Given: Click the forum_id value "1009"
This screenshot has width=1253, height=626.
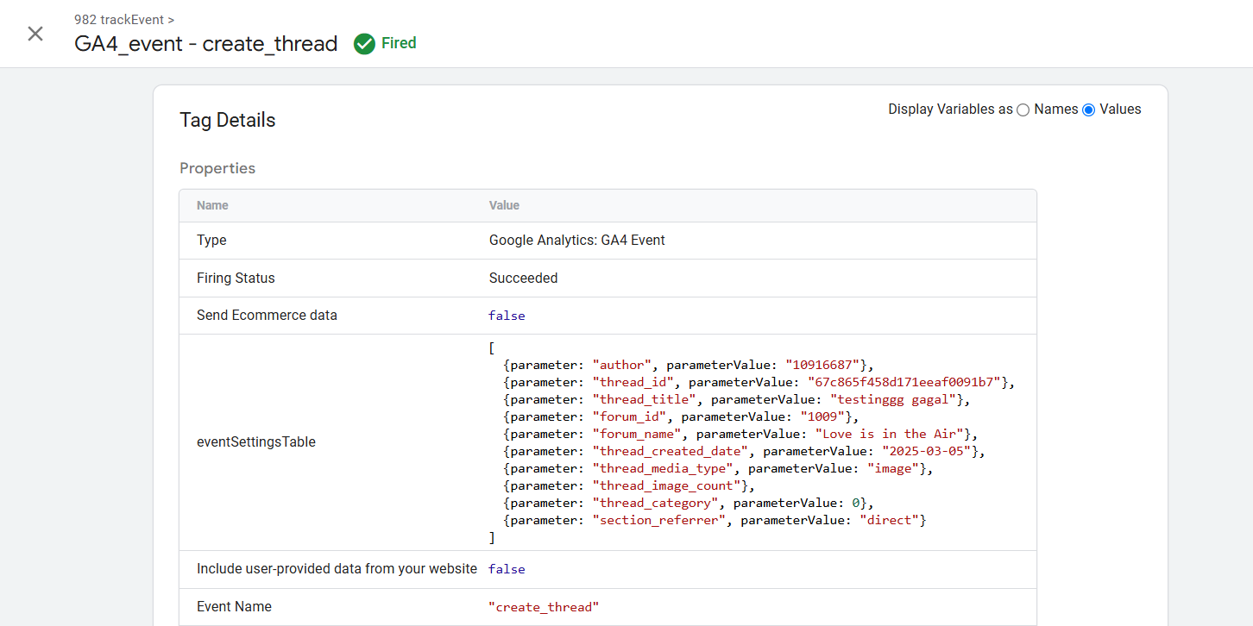Looking at the screenshot, I should coord(822,416).
